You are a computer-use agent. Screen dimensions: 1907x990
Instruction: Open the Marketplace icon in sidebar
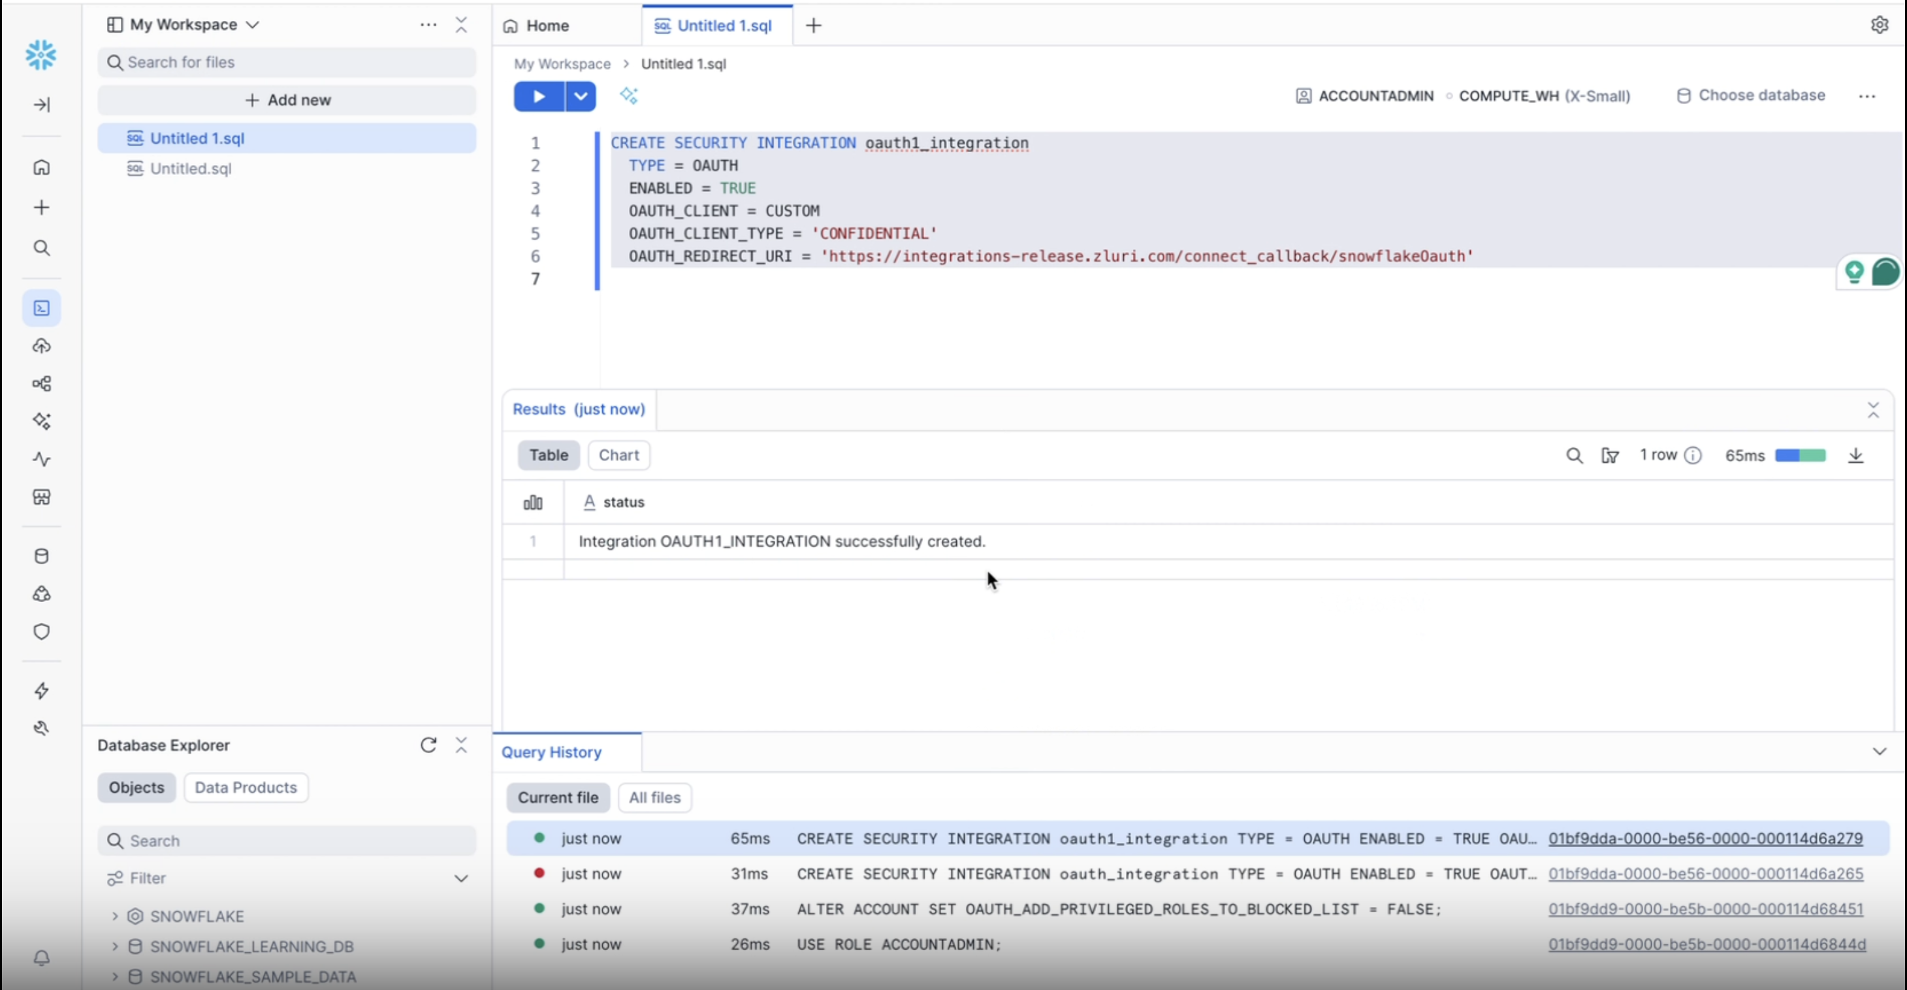coord(41,497)
